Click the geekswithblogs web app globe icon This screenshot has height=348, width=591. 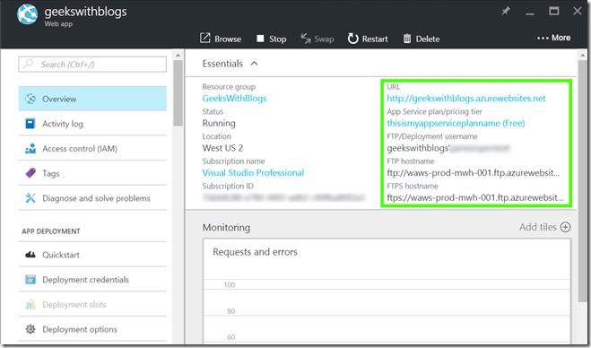coord(27,14)
